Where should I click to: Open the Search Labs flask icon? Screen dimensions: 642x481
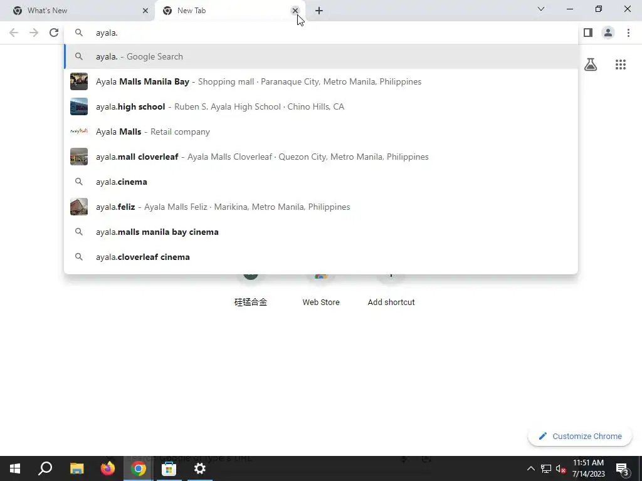[591, 65]
